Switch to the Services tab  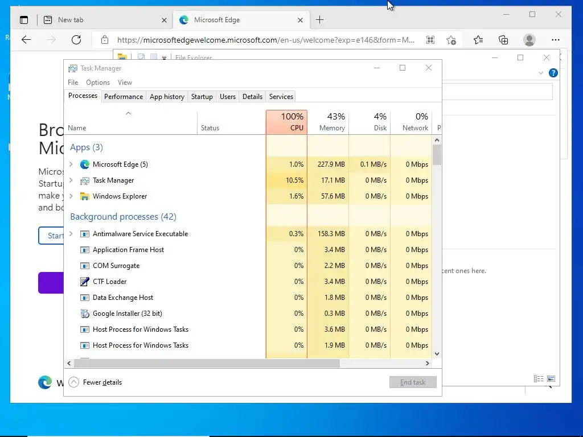(281, 97)
